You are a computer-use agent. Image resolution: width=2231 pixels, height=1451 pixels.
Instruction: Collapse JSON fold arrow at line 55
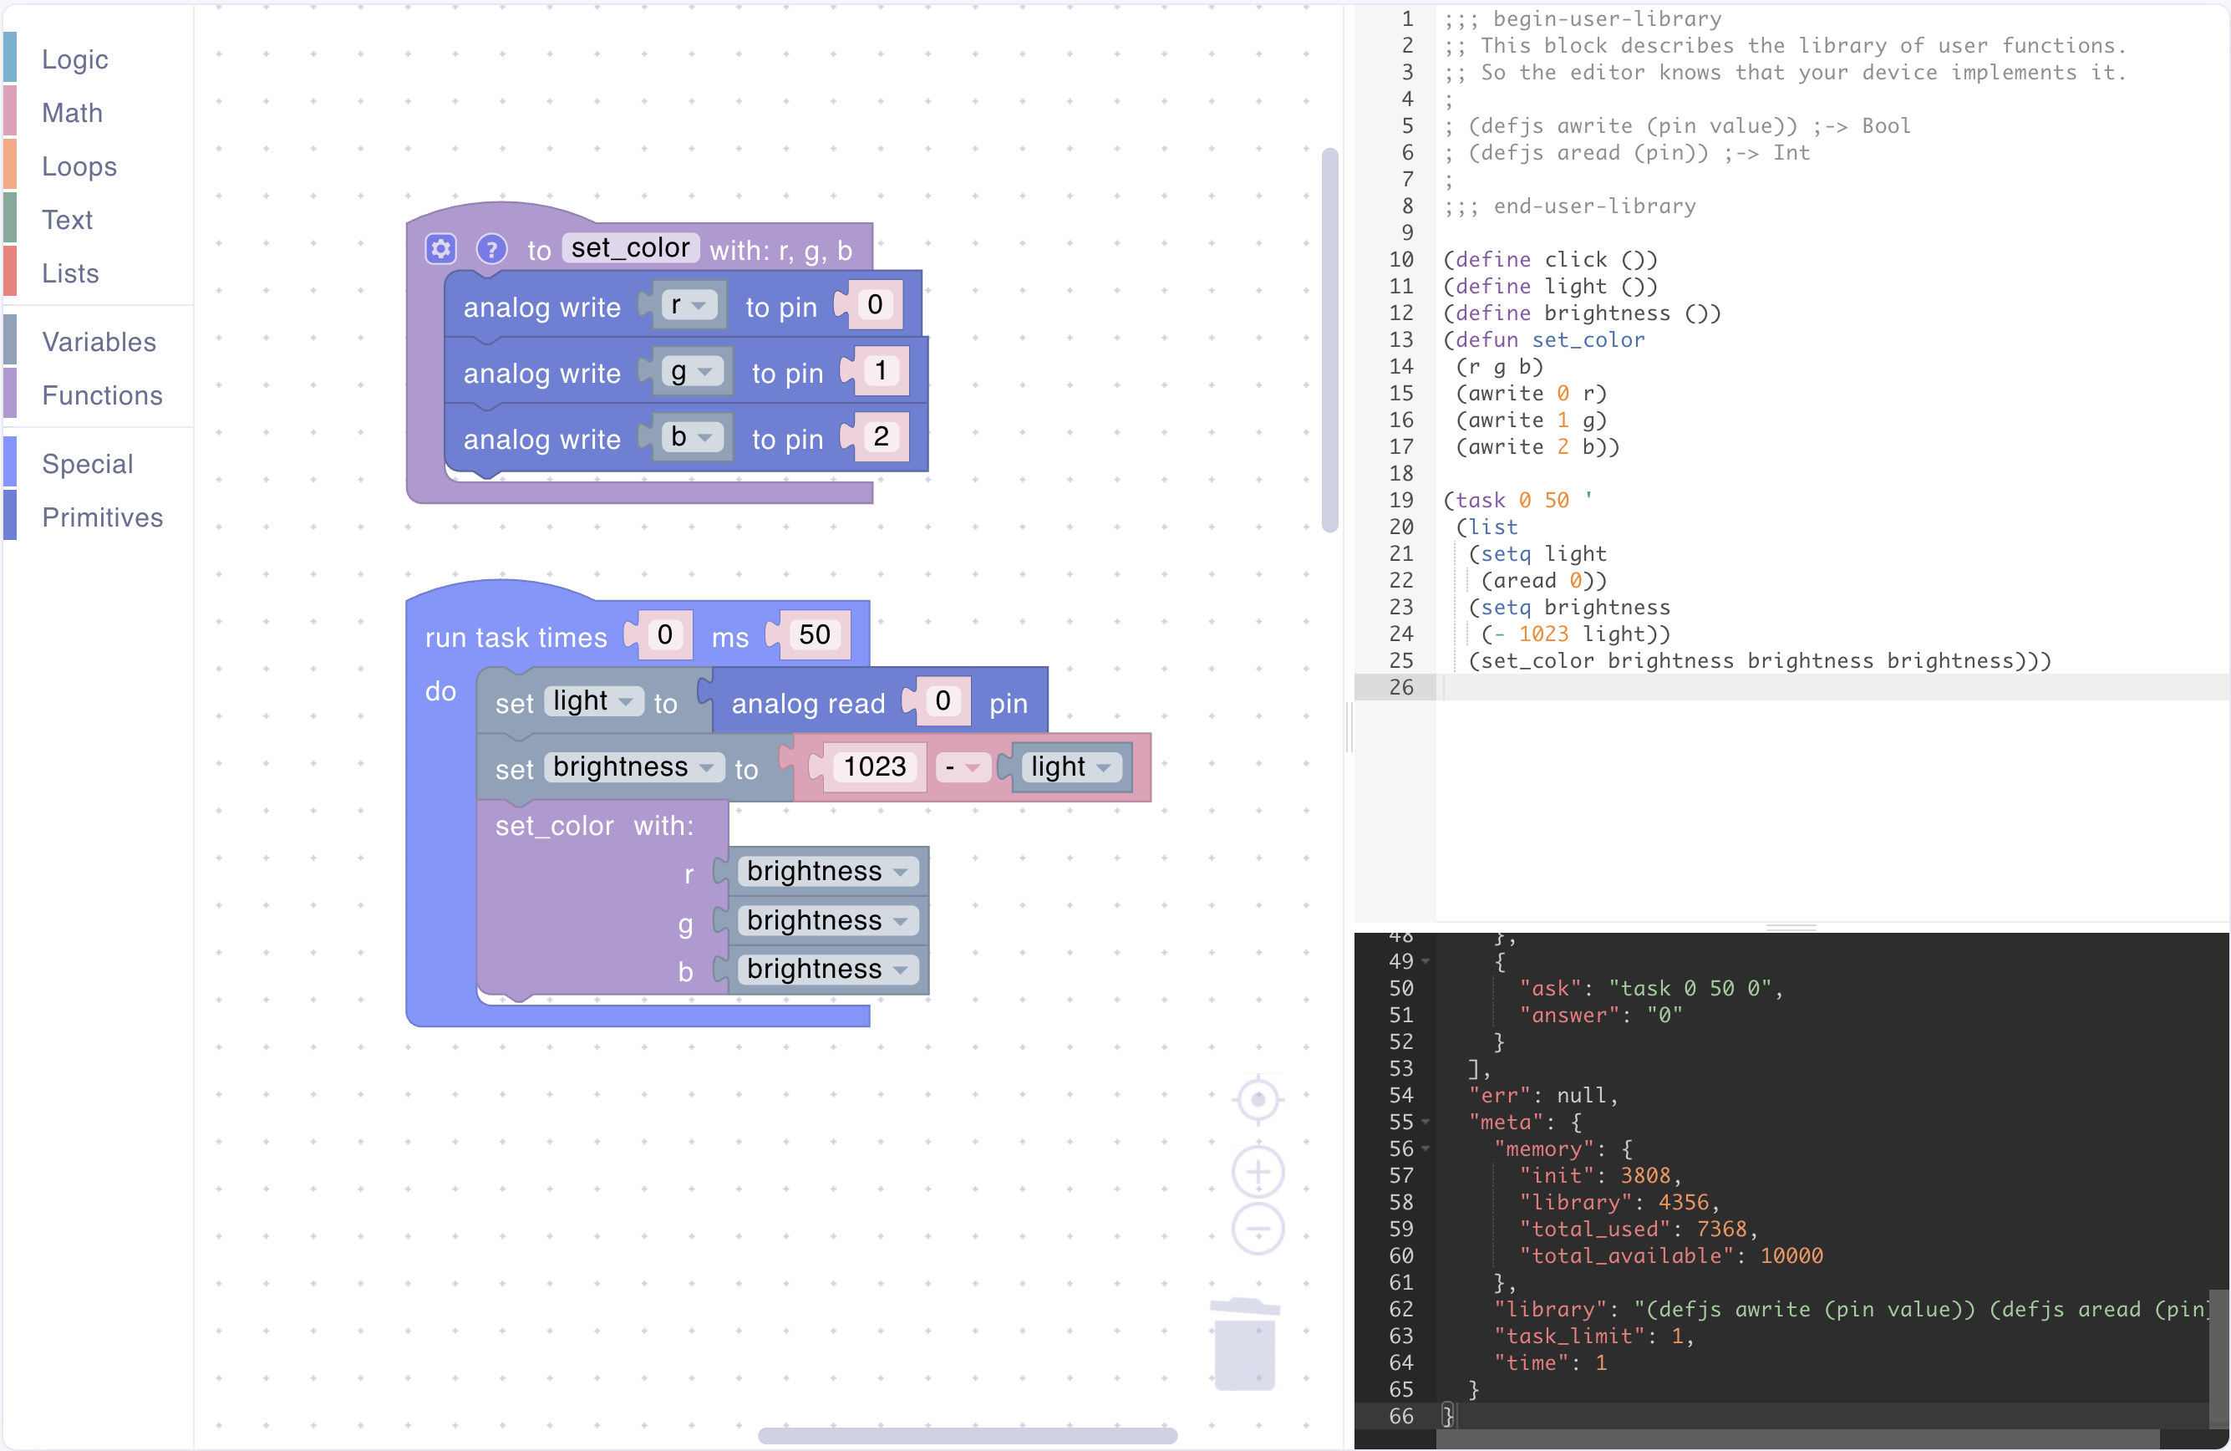point(1426,1122)
